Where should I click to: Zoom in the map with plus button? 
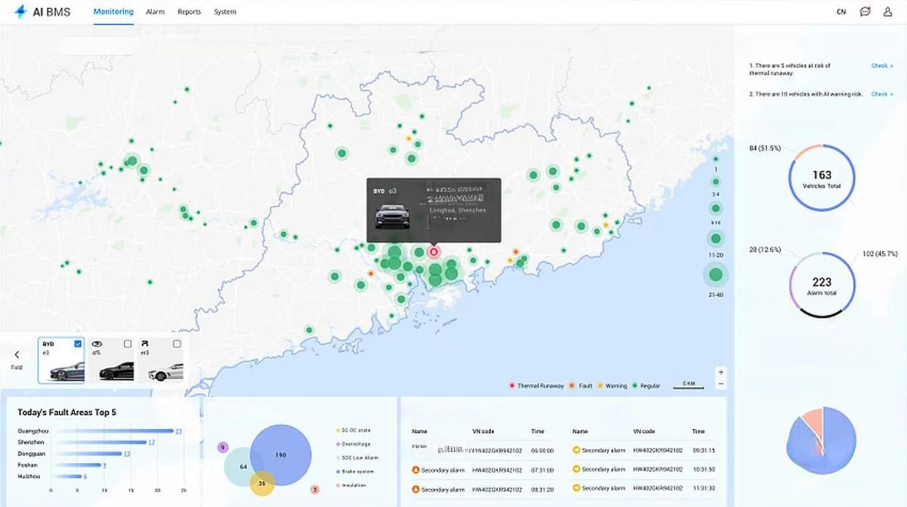[x=720, y=372]
